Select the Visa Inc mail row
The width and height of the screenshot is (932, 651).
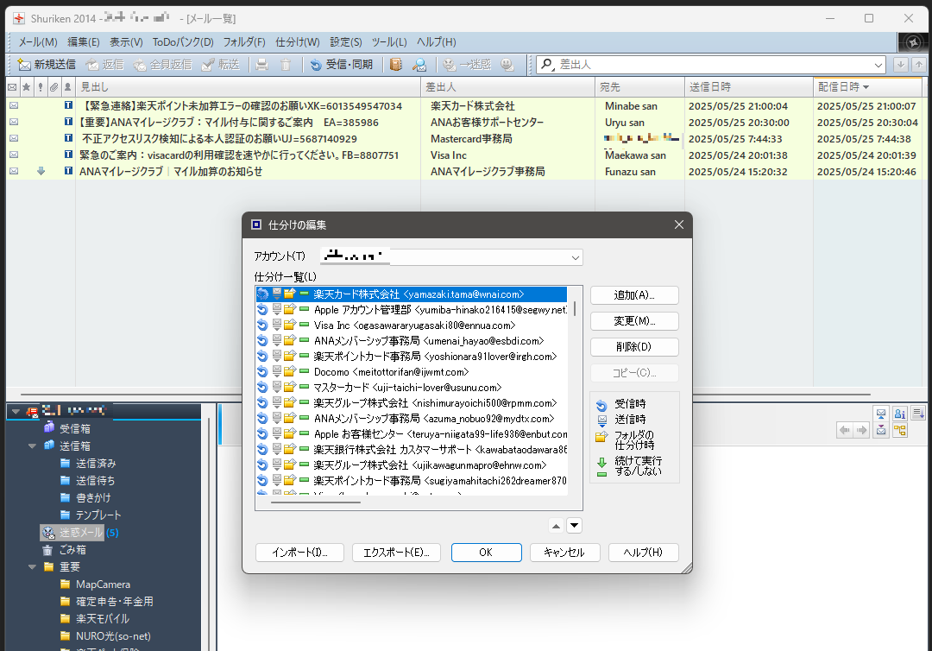tap(463, 155)
